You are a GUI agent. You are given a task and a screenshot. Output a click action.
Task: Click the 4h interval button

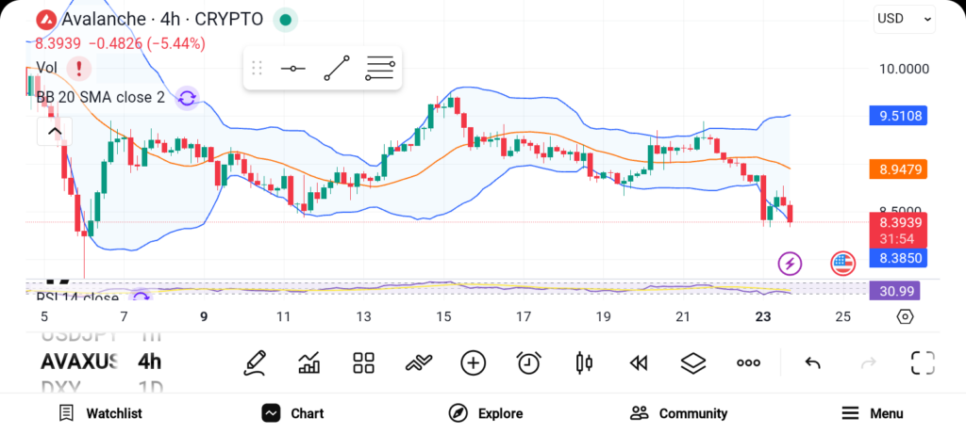click(149, 362)
